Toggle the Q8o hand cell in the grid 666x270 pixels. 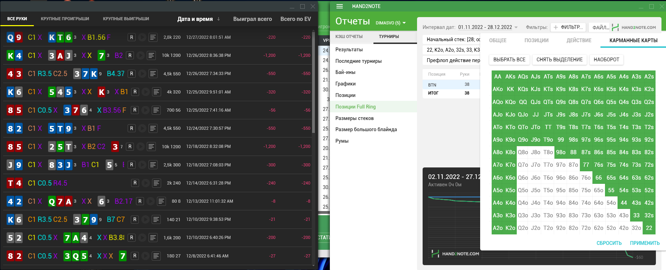point(523,152)
